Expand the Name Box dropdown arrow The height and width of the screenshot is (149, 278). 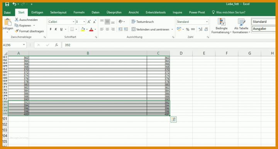tap(24, 45)
